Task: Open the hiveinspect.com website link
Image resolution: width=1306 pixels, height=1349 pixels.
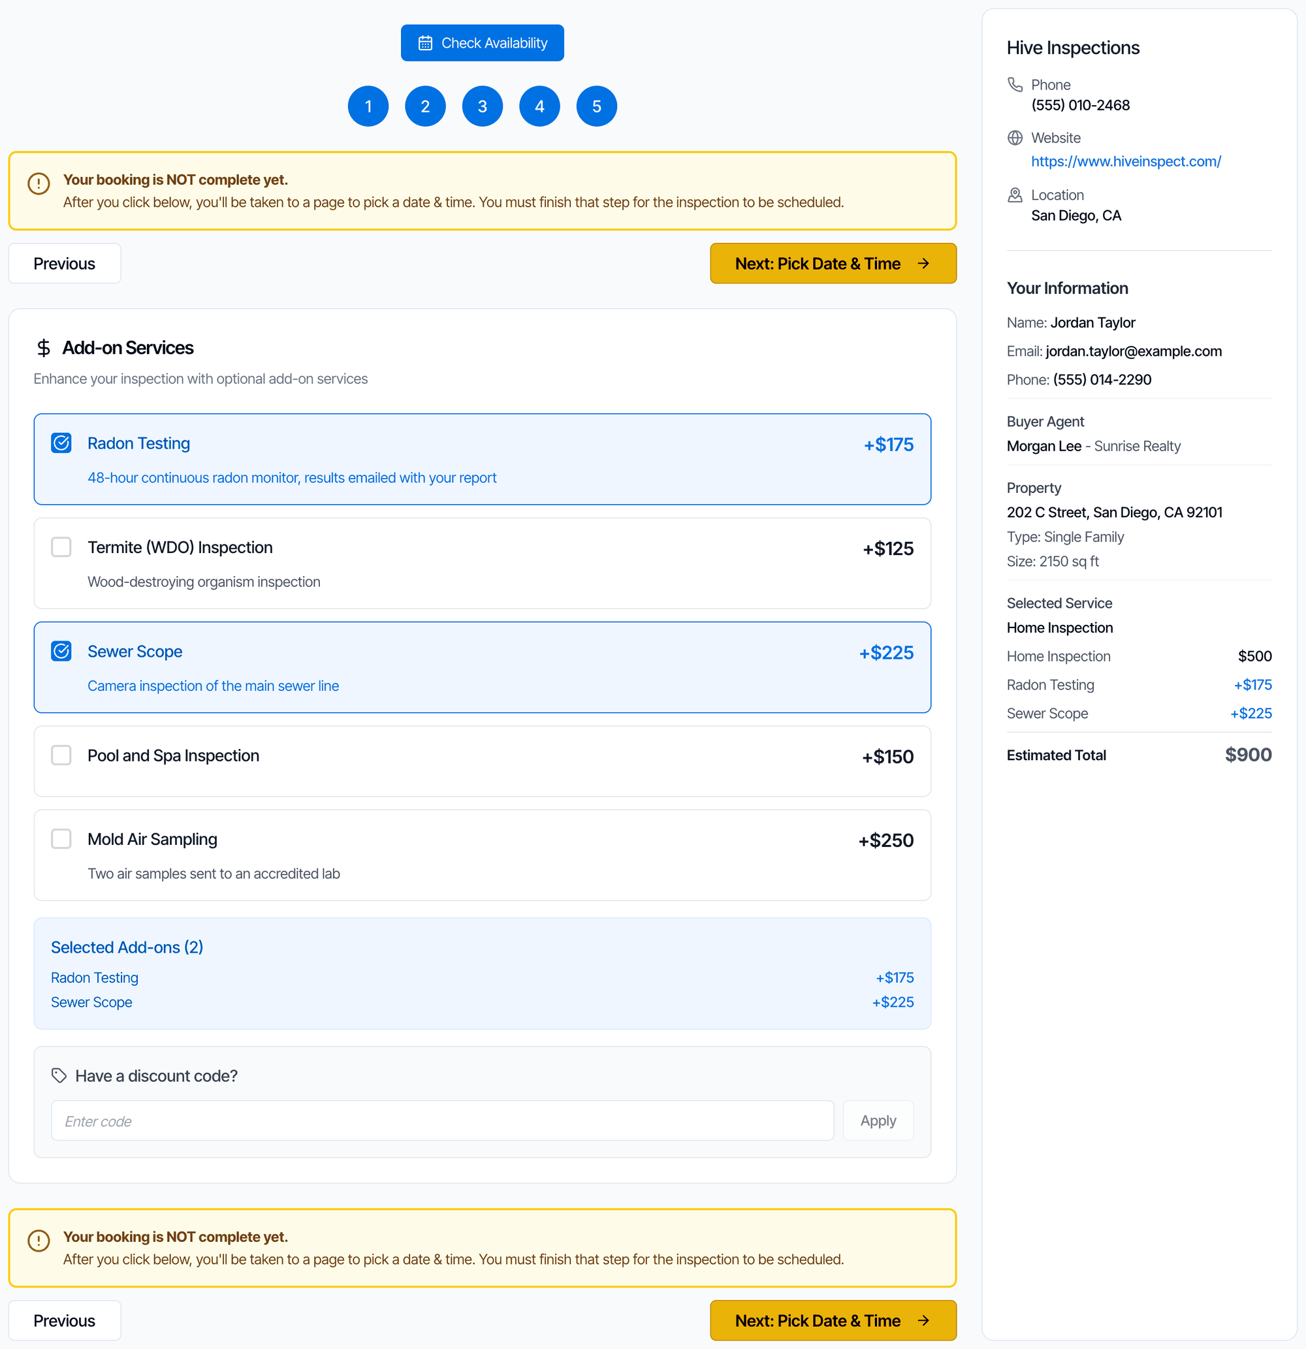Action: 1126,161
